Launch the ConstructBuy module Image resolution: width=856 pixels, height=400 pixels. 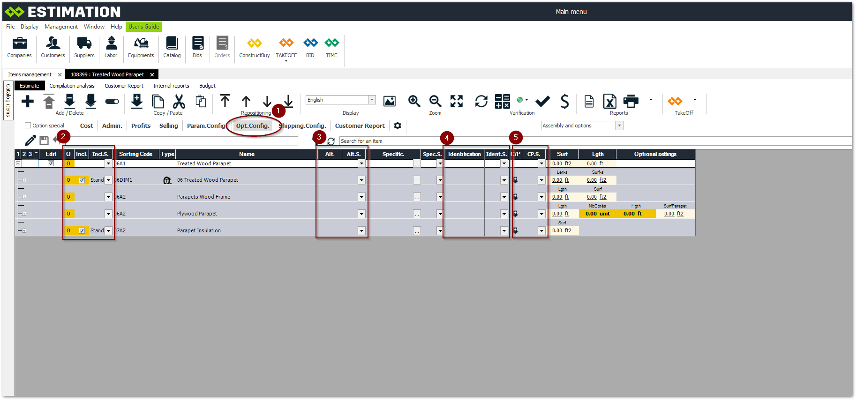pos(254,44)
